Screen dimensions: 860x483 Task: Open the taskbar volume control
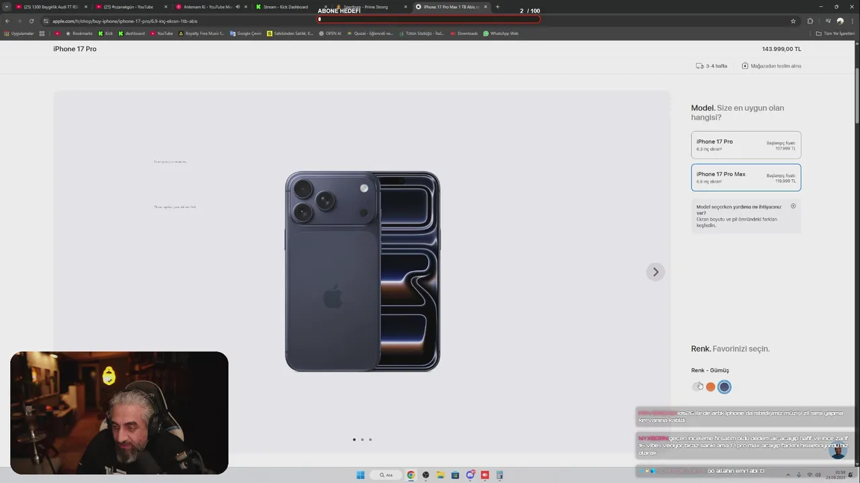coord(818,475)
